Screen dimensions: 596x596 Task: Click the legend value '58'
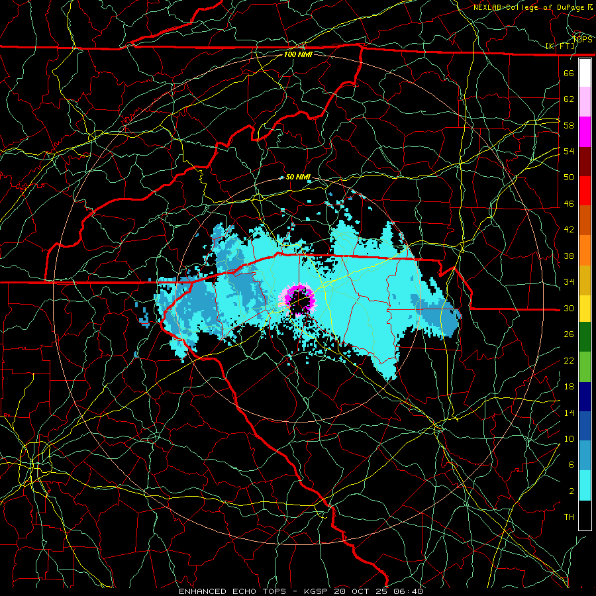(569, 125)
